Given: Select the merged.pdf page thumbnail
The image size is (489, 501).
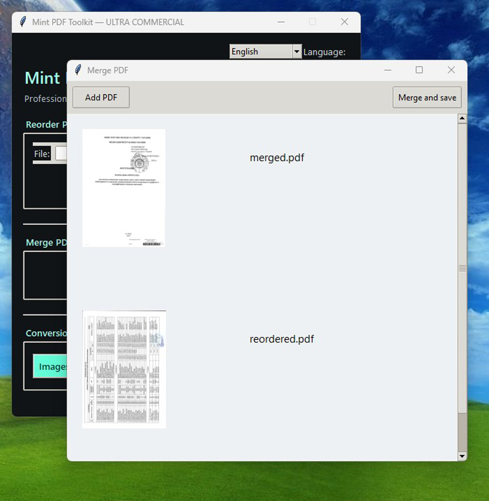Looking at the screenshot, I should (x=123, y=187).
